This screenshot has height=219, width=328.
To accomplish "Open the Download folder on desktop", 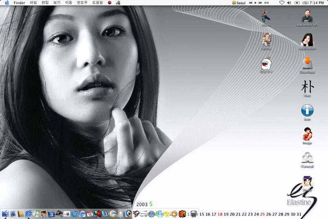I will click(307, 63).
